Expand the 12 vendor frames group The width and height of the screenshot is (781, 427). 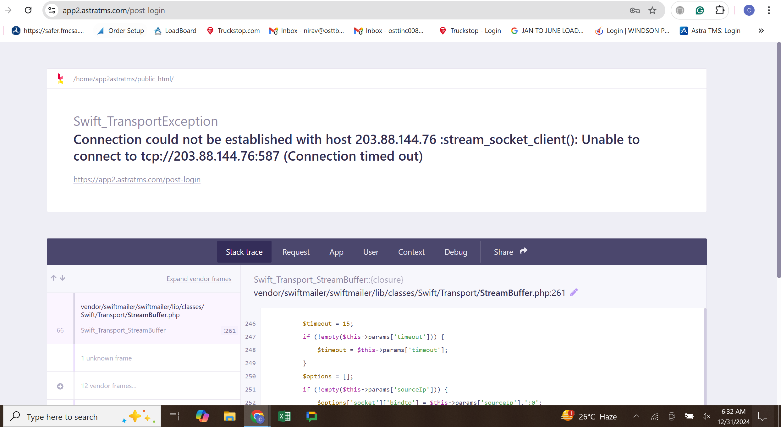(144, 386)
